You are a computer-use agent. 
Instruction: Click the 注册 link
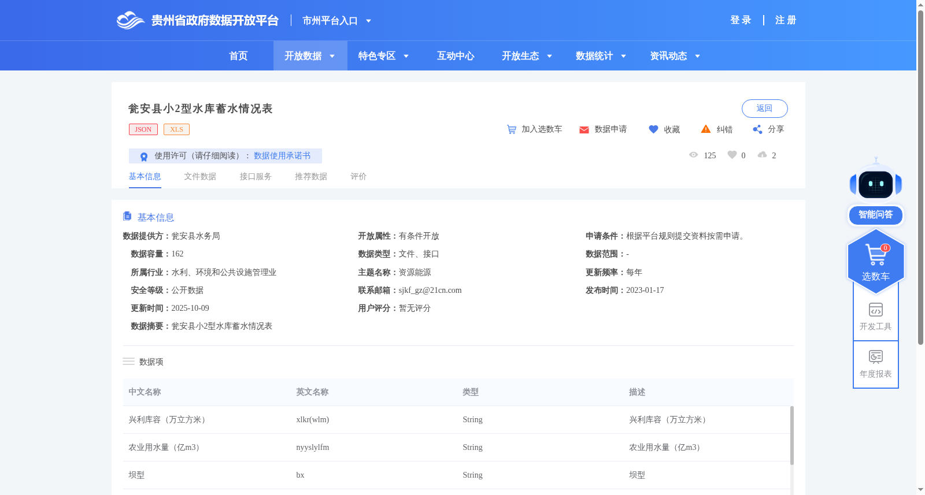786,20
